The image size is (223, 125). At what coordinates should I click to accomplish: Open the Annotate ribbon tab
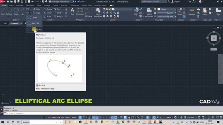click(20, 6)
